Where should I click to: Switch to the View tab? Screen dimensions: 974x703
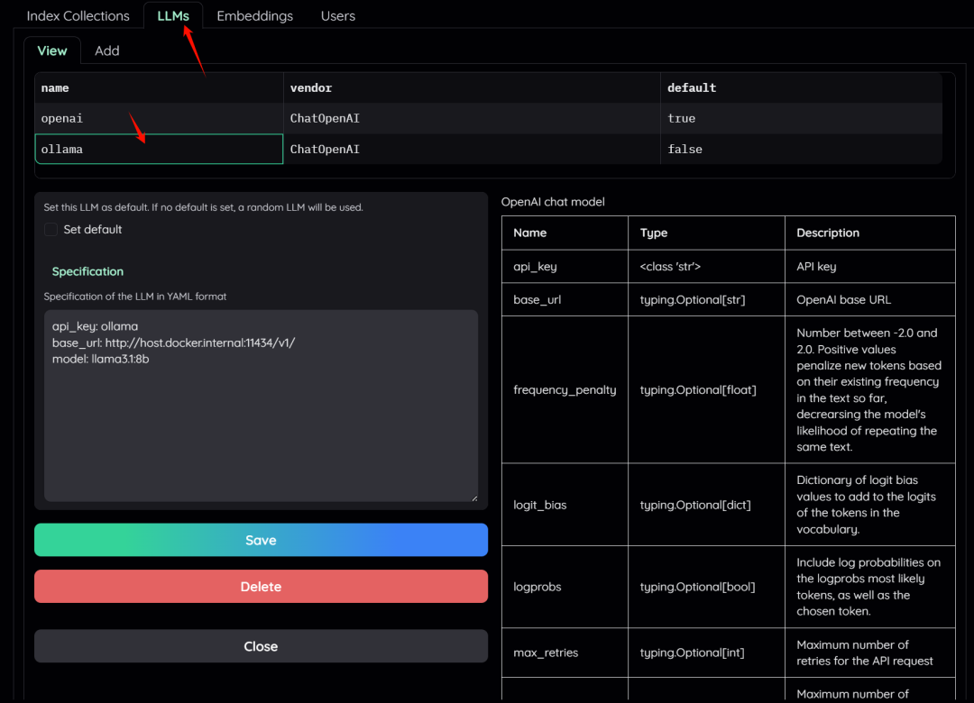tap(51, 50)
